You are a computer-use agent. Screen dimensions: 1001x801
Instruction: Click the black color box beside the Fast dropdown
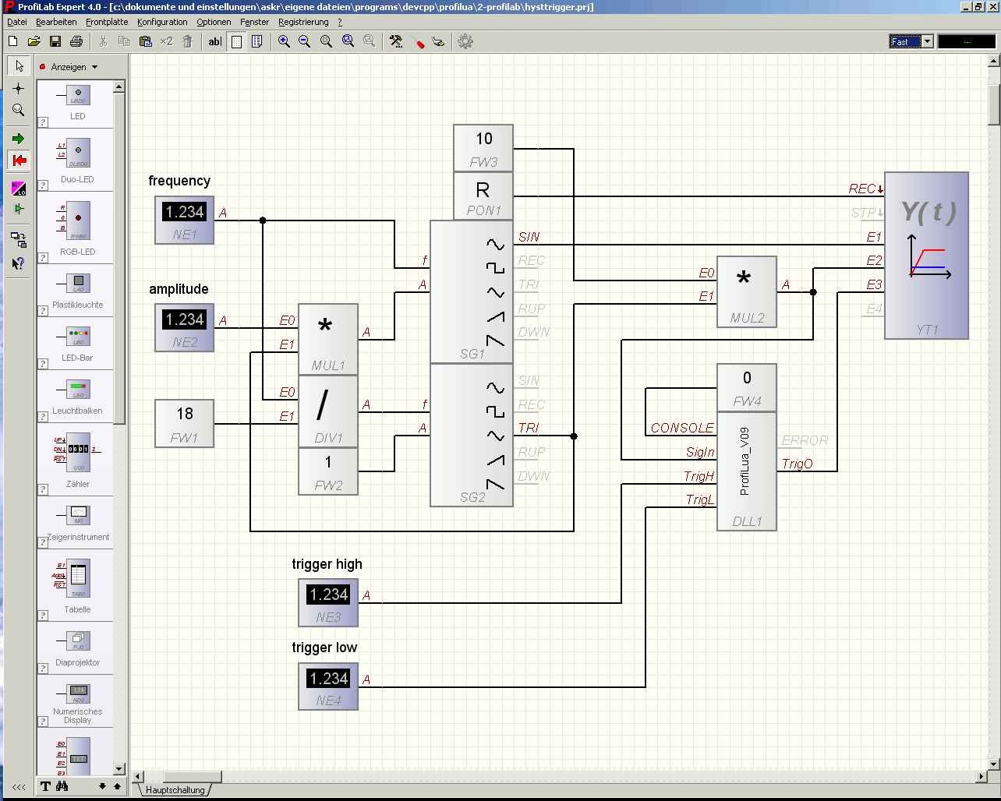pos(967,41)
